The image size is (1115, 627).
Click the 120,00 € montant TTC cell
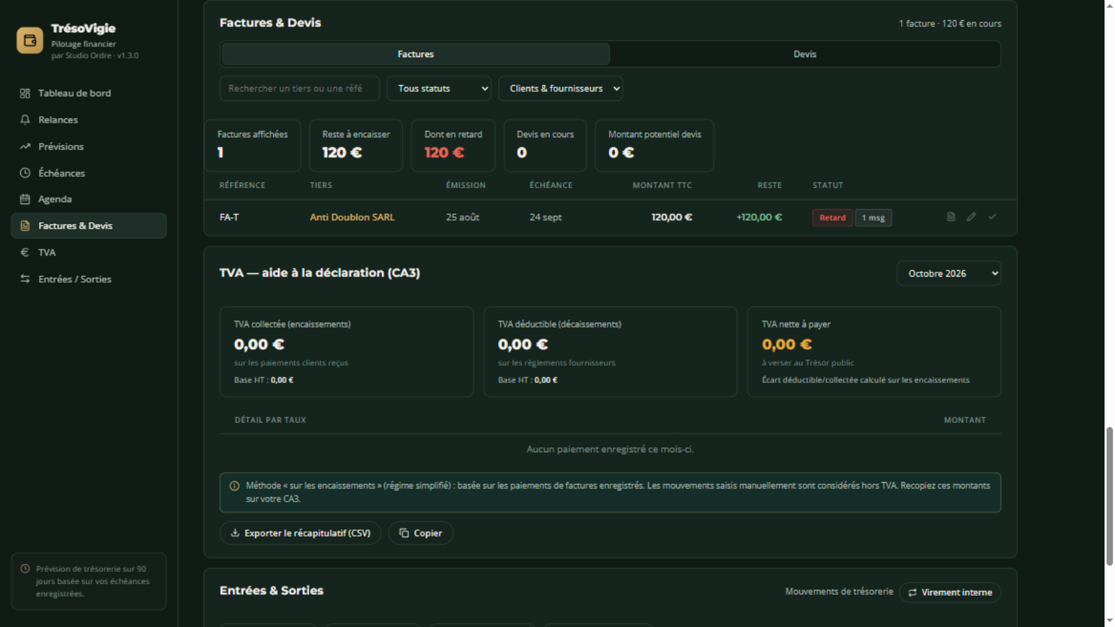pos(672,217)
